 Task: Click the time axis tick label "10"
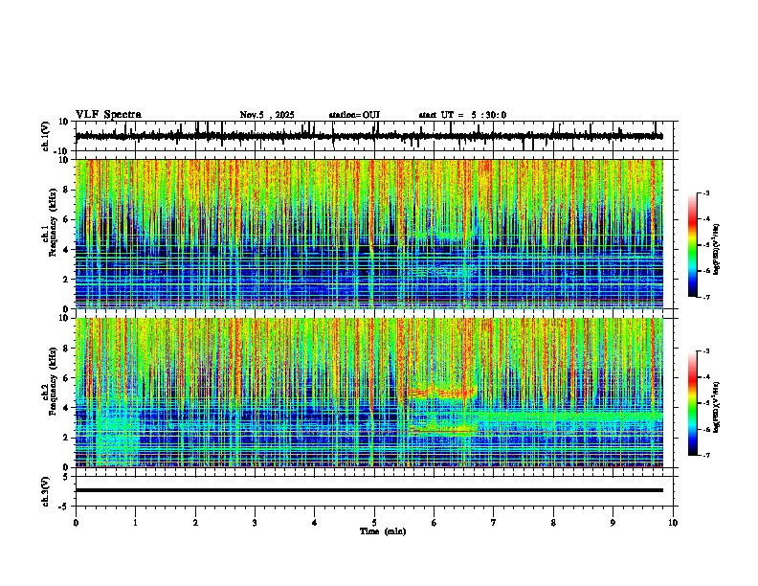tap(673, 523)
